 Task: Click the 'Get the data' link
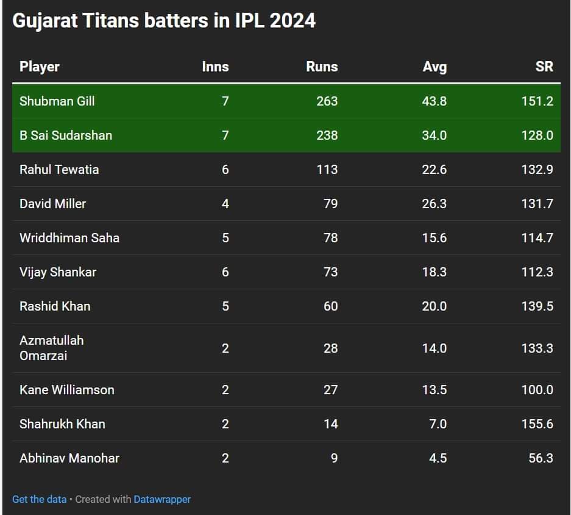click(39, 499)
